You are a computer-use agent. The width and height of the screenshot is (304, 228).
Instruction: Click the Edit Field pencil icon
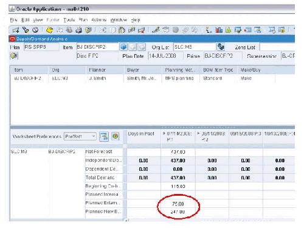coord(156,30)
